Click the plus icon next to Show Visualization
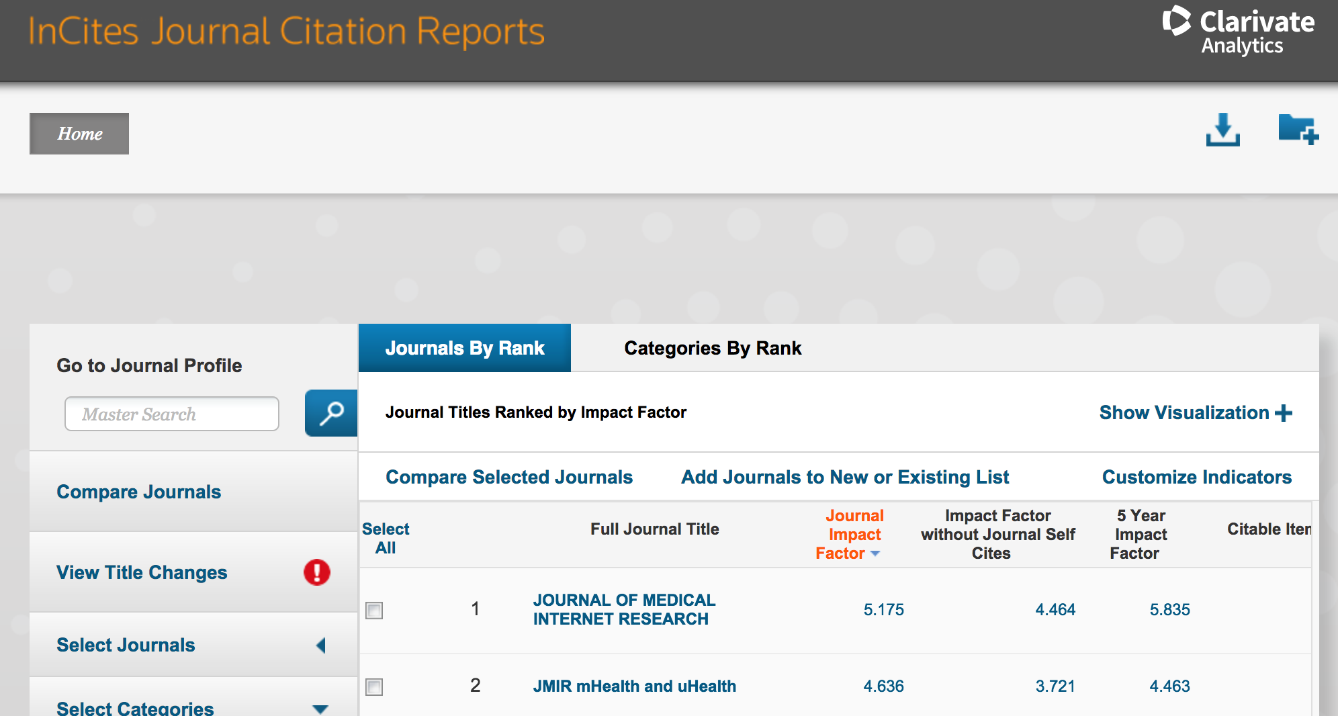1338x716 pixels. click(x=1283, y=413)
